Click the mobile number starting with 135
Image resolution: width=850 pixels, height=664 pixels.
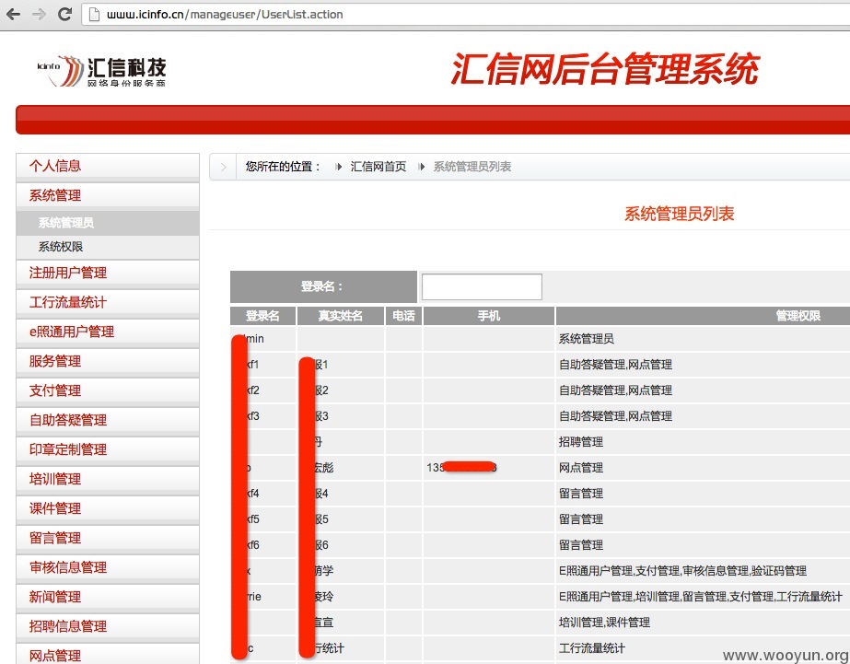tap(461, 467)
